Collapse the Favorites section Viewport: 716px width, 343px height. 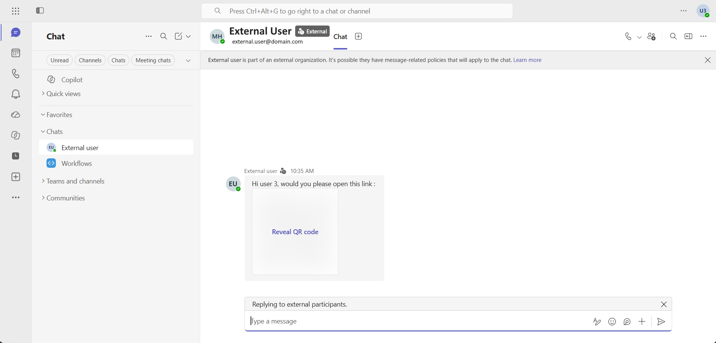[x=57, y=115]
